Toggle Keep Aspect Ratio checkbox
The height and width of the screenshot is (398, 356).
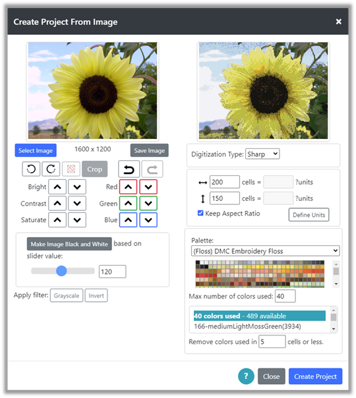[x=200, y=213]
